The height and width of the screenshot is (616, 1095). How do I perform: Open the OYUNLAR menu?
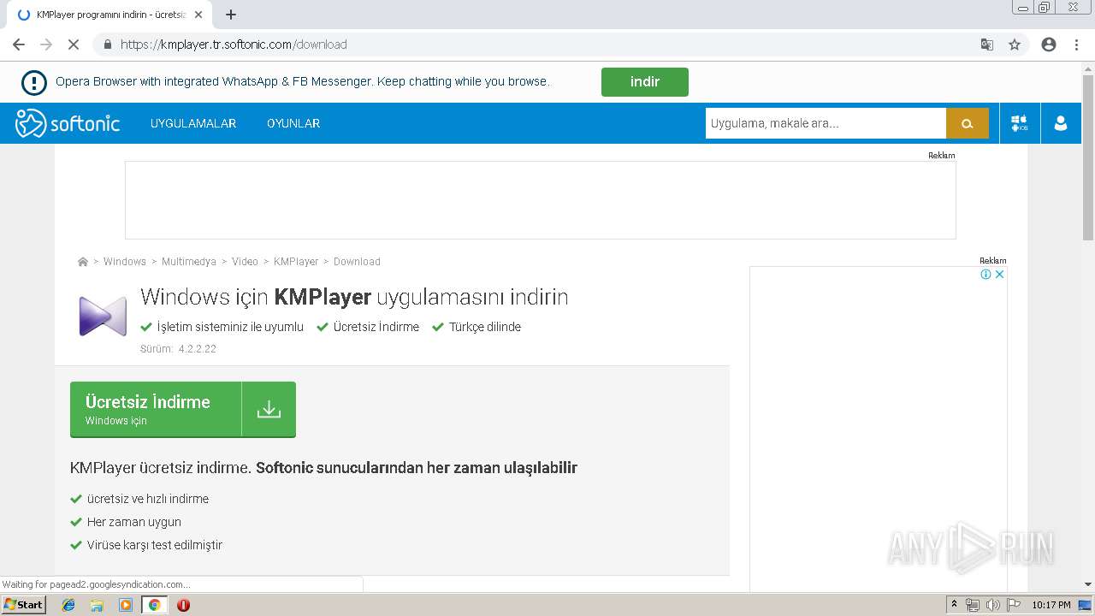pyautogui.click(x=293, y=123)
